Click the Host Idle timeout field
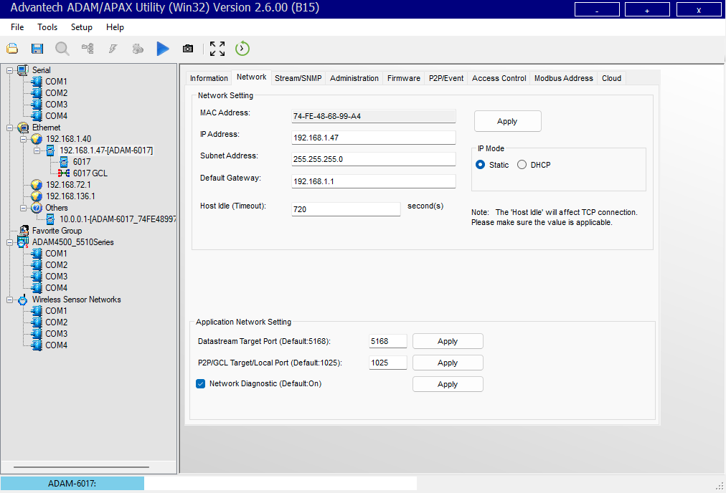Viewport: 726px width, 493px height. pos(346,209)
